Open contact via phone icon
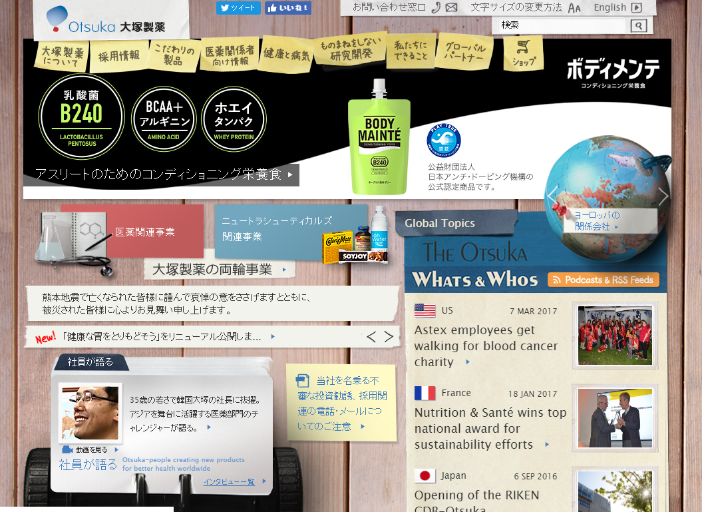This screenshot has width=702, height=512. coord(436,7)
